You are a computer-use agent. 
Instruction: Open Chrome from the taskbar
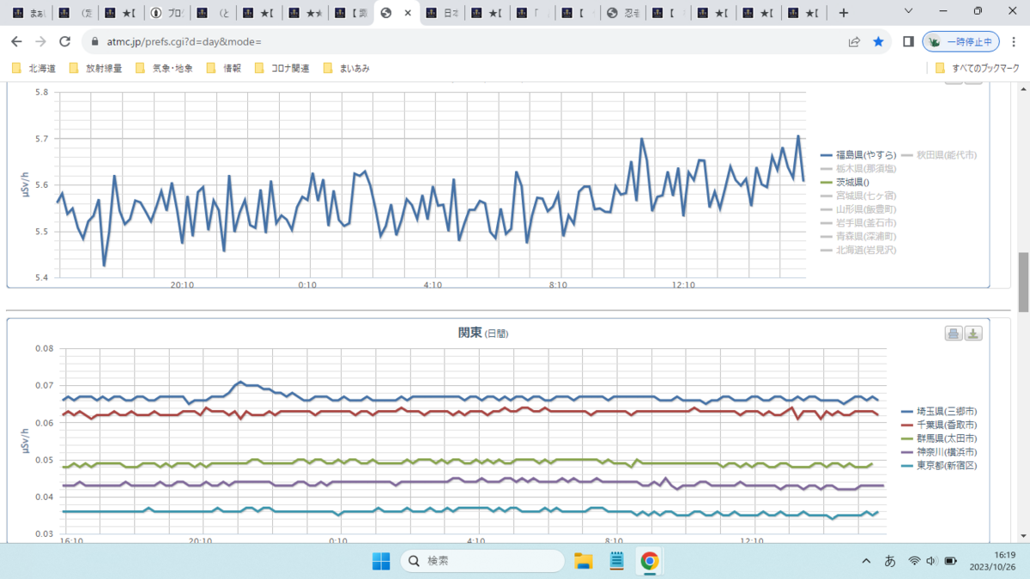650,561
